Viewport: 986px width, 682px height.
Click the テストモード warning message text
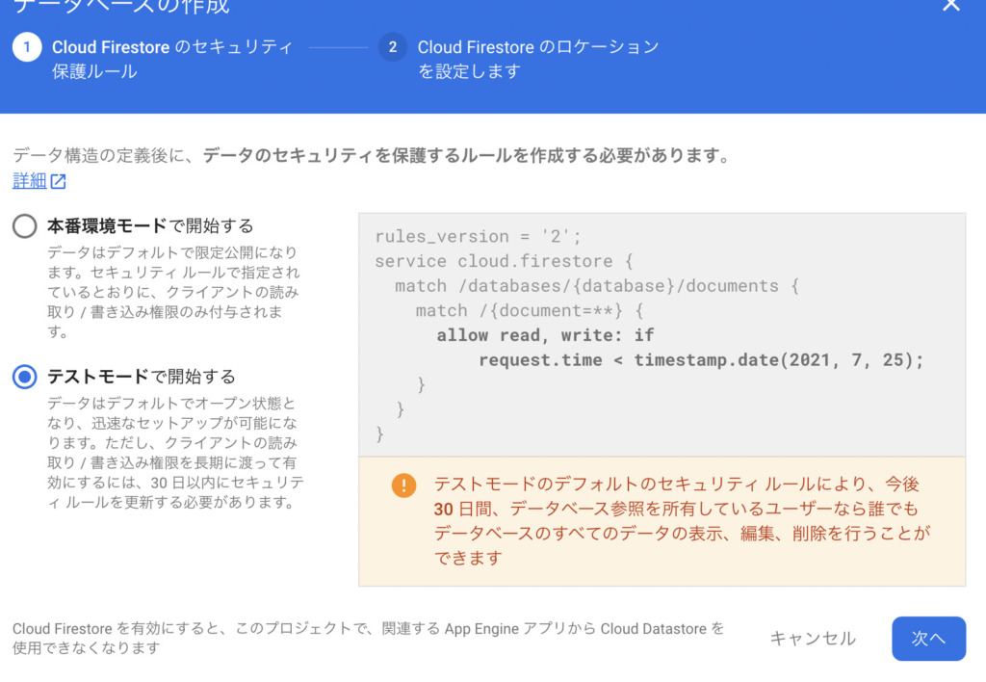(682, 521)
